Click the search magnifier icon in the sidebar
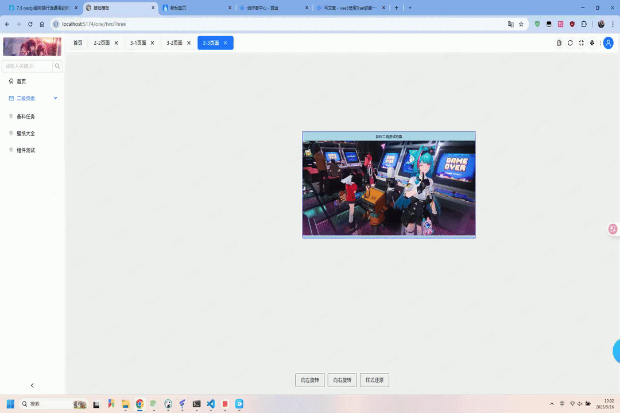 point(57,66)
